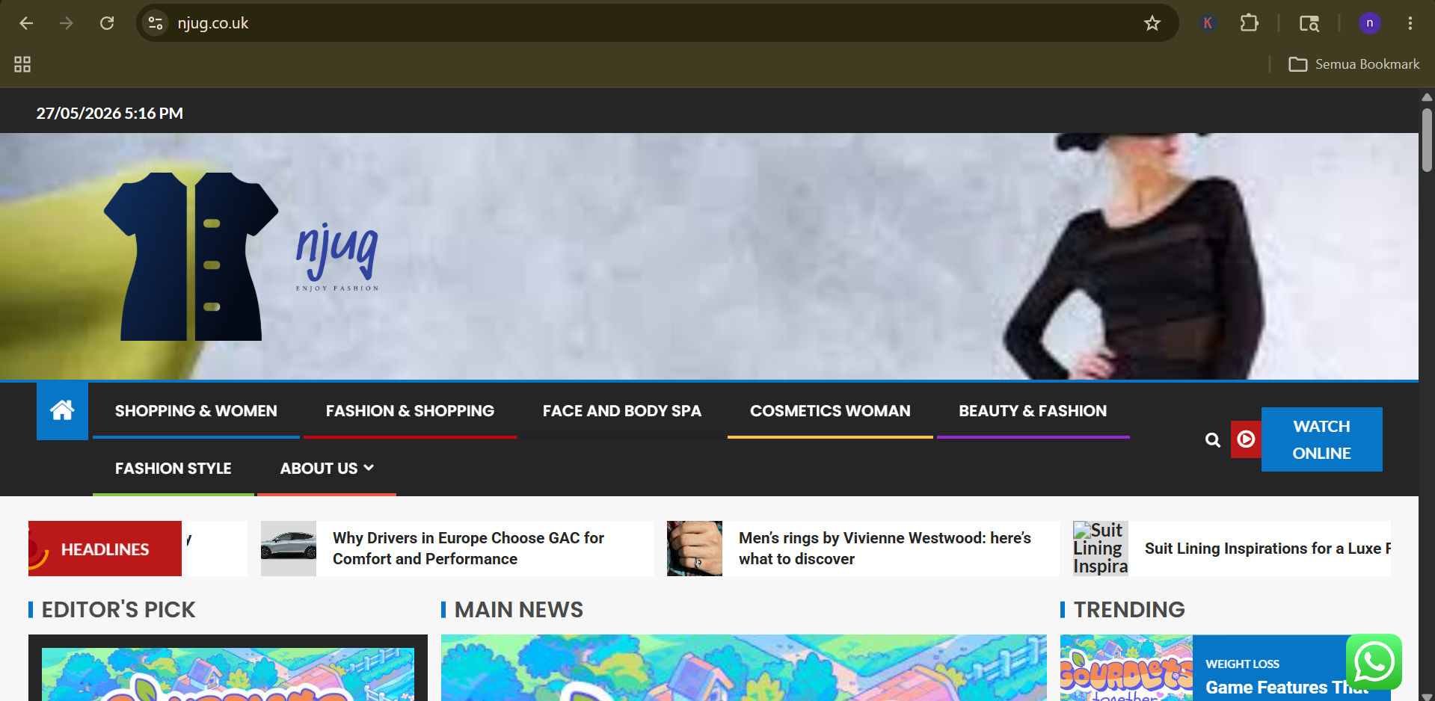This screenshot has width=1435, height=701.
Task: Open Vivienne Westwood men's rings headline
Action: [885, 549]
